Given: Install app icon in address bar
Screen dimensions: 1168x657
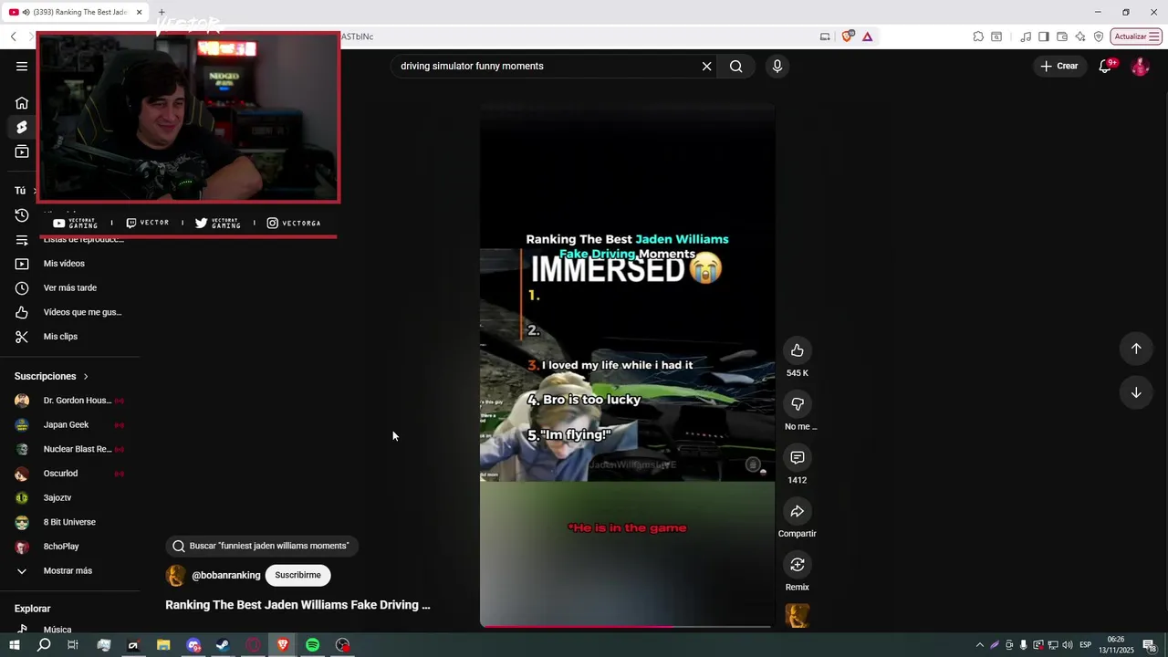Looking at the screenshot, I should 825,36.
